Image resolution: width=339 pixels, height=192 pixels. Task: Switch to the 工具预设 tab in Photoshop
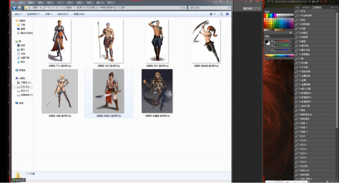click(x=317, y=7)
